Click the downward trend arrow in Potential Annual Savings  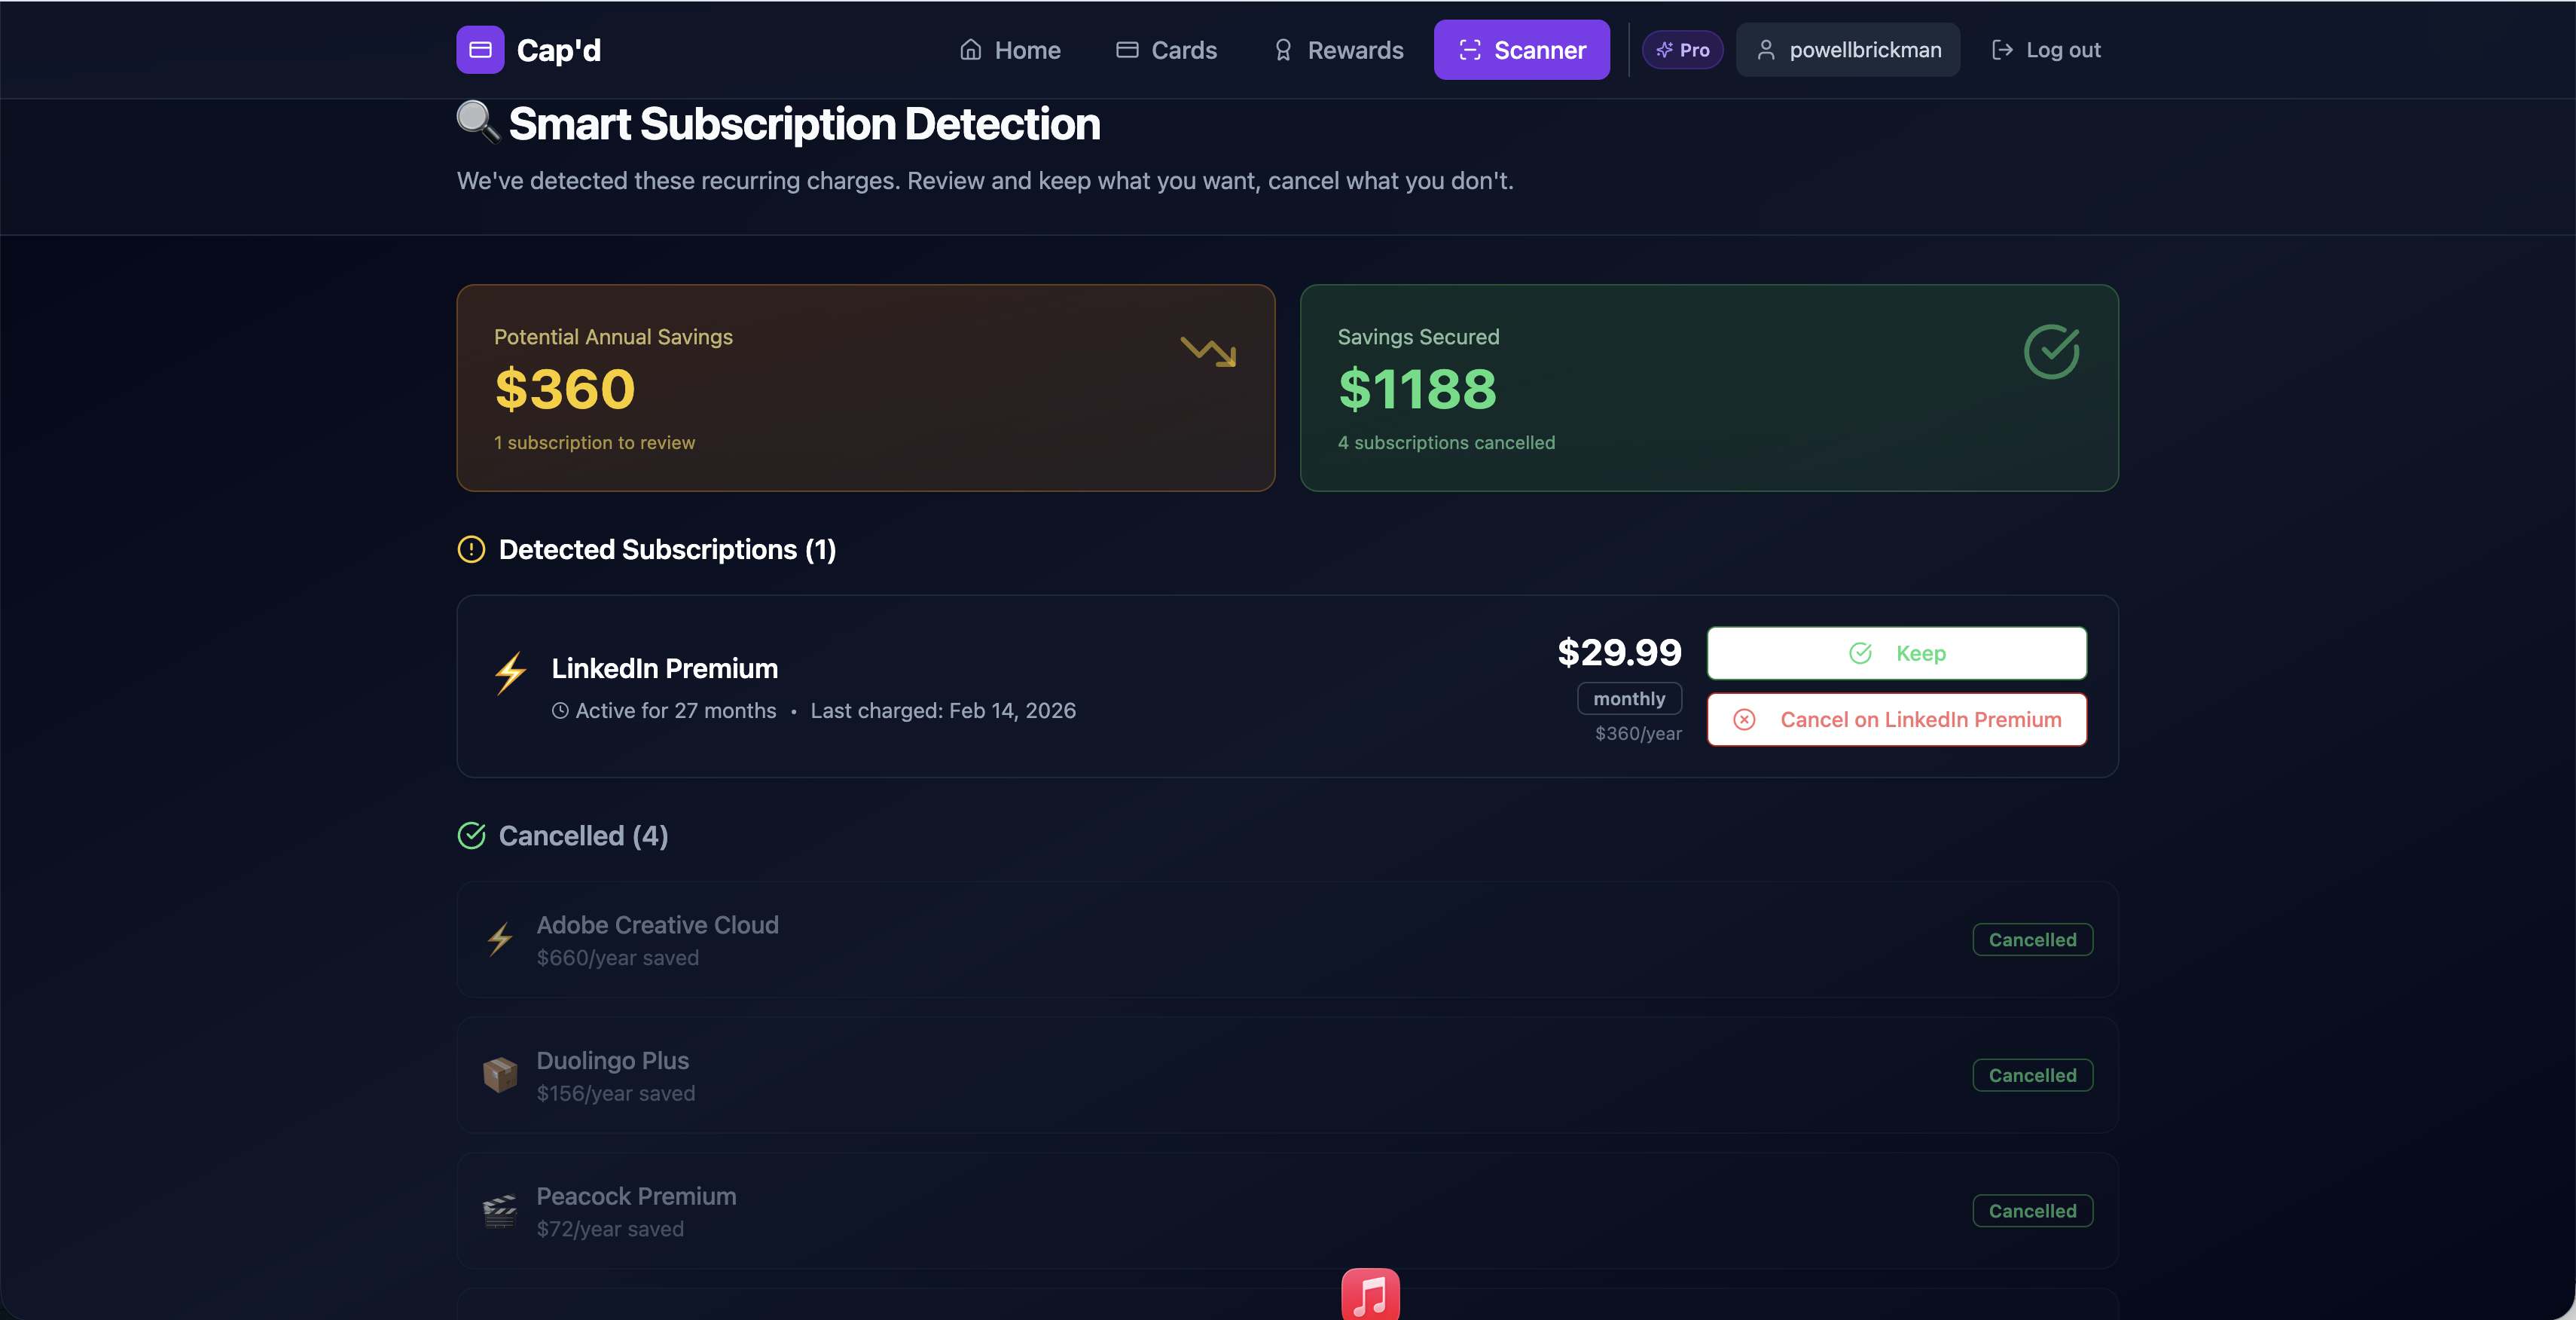[1209, 351]
